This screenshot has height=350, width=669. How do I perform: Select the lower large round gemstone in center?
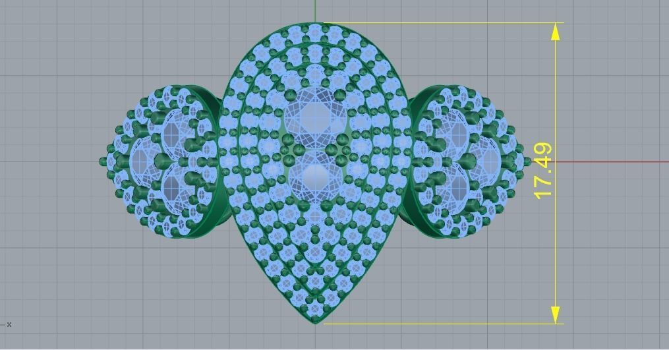315,177
